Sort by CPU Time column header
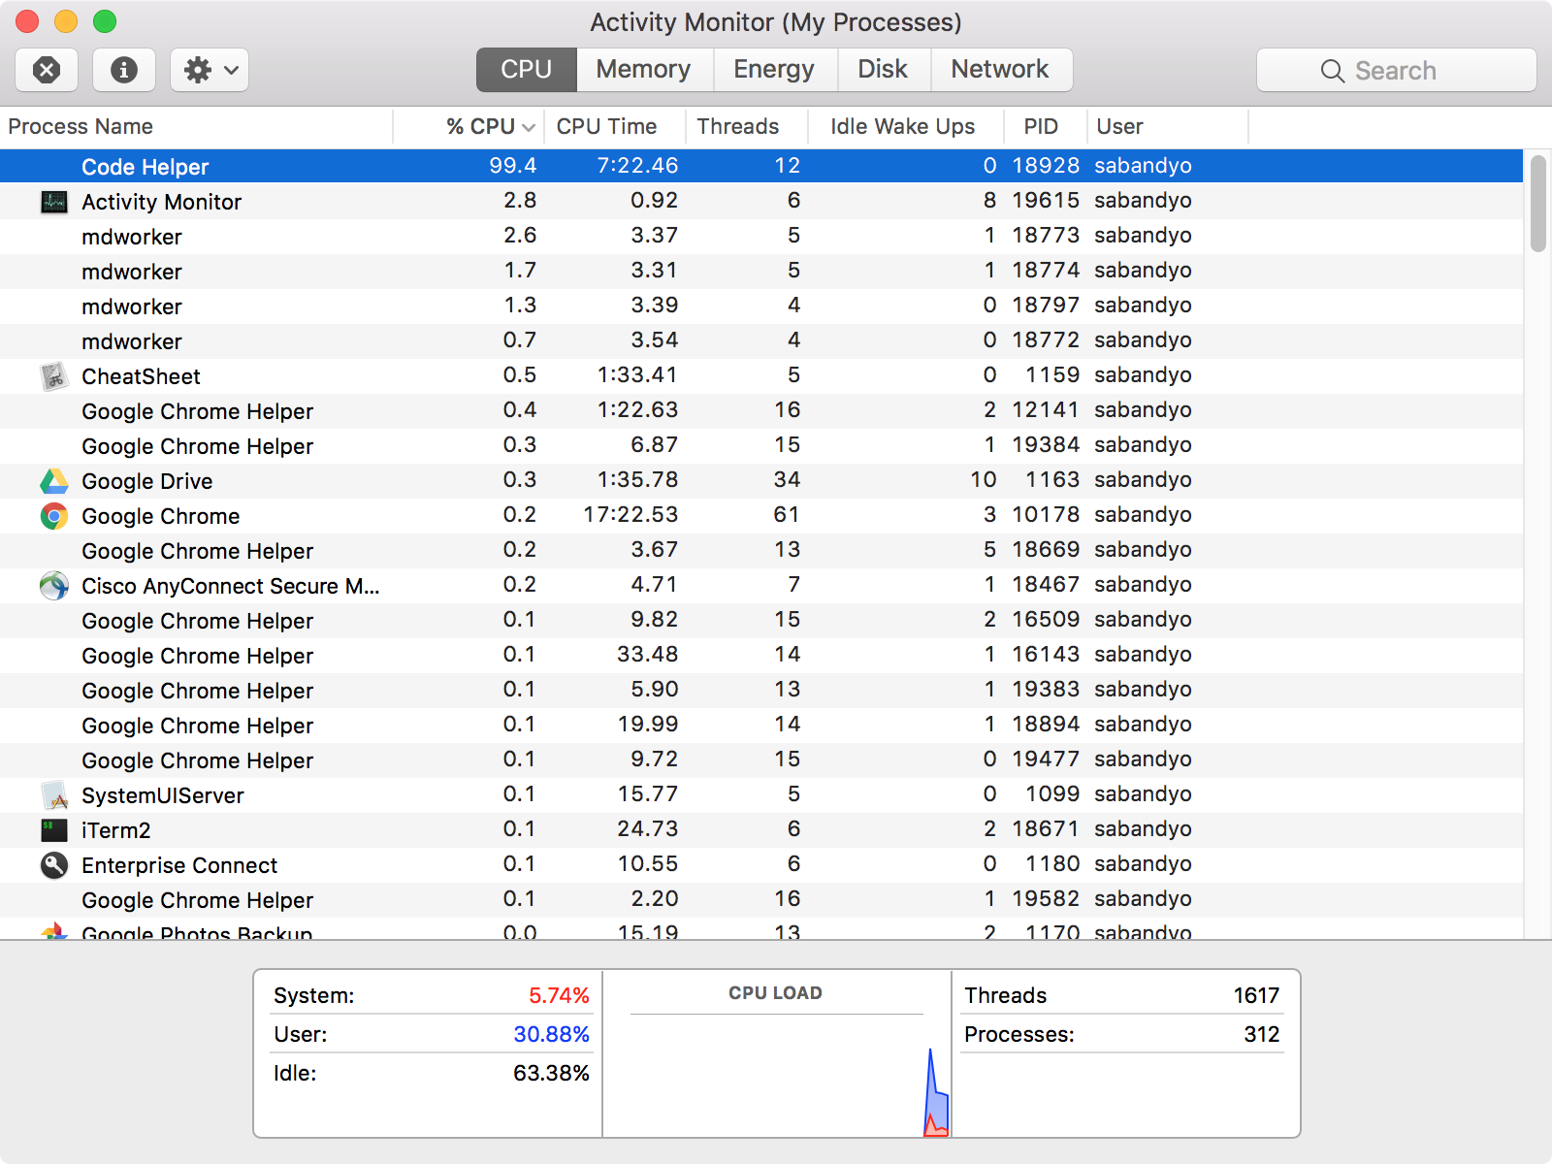Screen dimensions: 1552x1164 coord(615,127)
